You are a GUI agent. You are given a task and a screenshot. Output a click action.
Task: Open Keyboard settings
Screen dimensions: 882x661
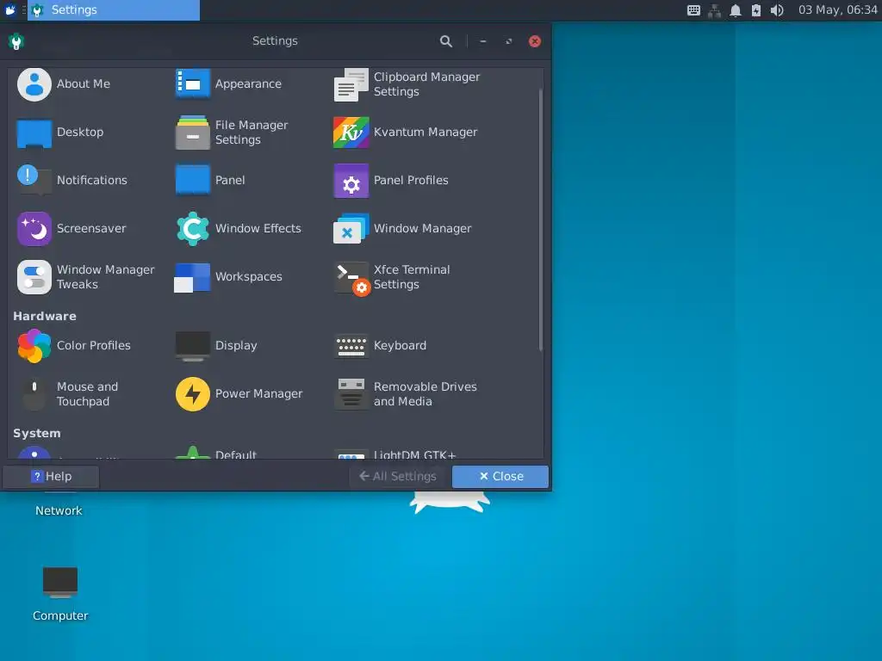(x=380, y=346)
